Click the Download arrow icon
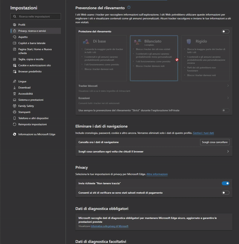The width and height of the screenshot is (239, 244). tap(14, 88)
